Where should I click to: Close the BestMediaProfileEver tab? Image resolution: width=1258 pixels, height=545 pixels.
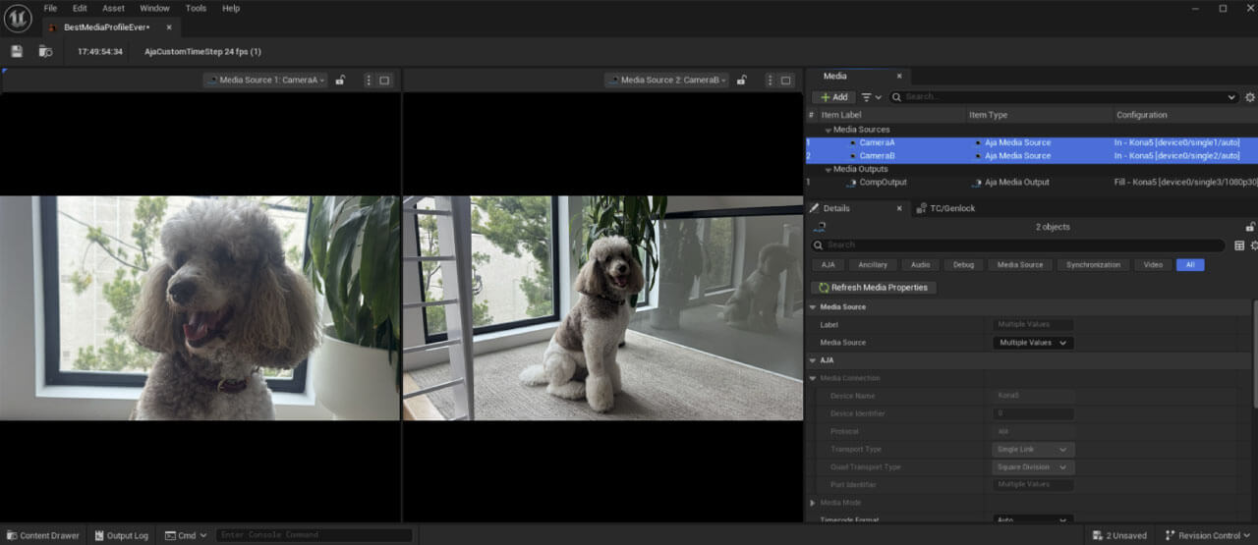(x=169, y=27)
